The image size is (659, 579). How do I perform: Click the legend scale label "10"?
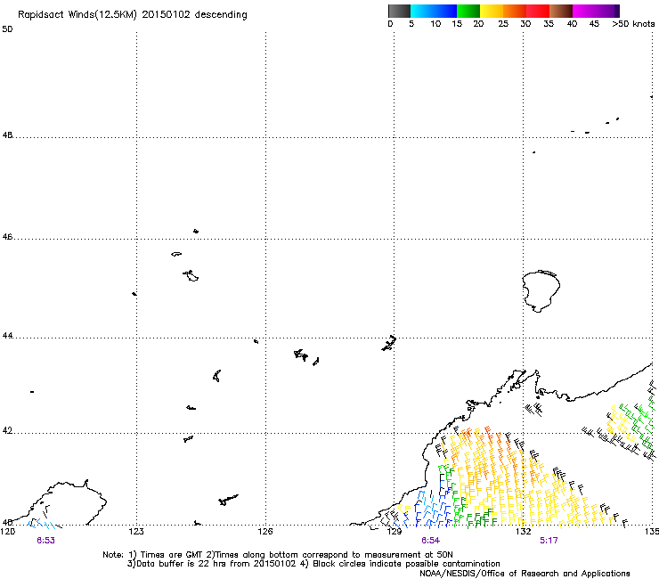[435, 23]
